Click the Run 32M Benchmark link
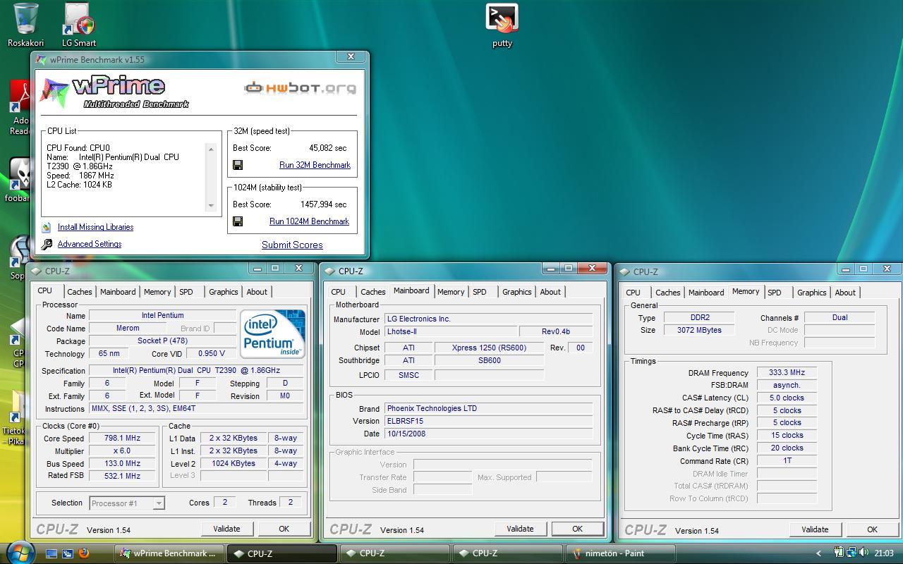This screenshot has height=564, width=903. click(315, 165)
